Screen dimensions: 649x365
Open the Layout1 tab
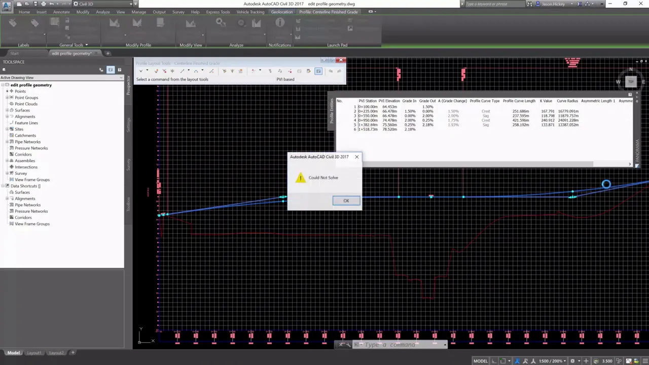(x=34, y=353)
